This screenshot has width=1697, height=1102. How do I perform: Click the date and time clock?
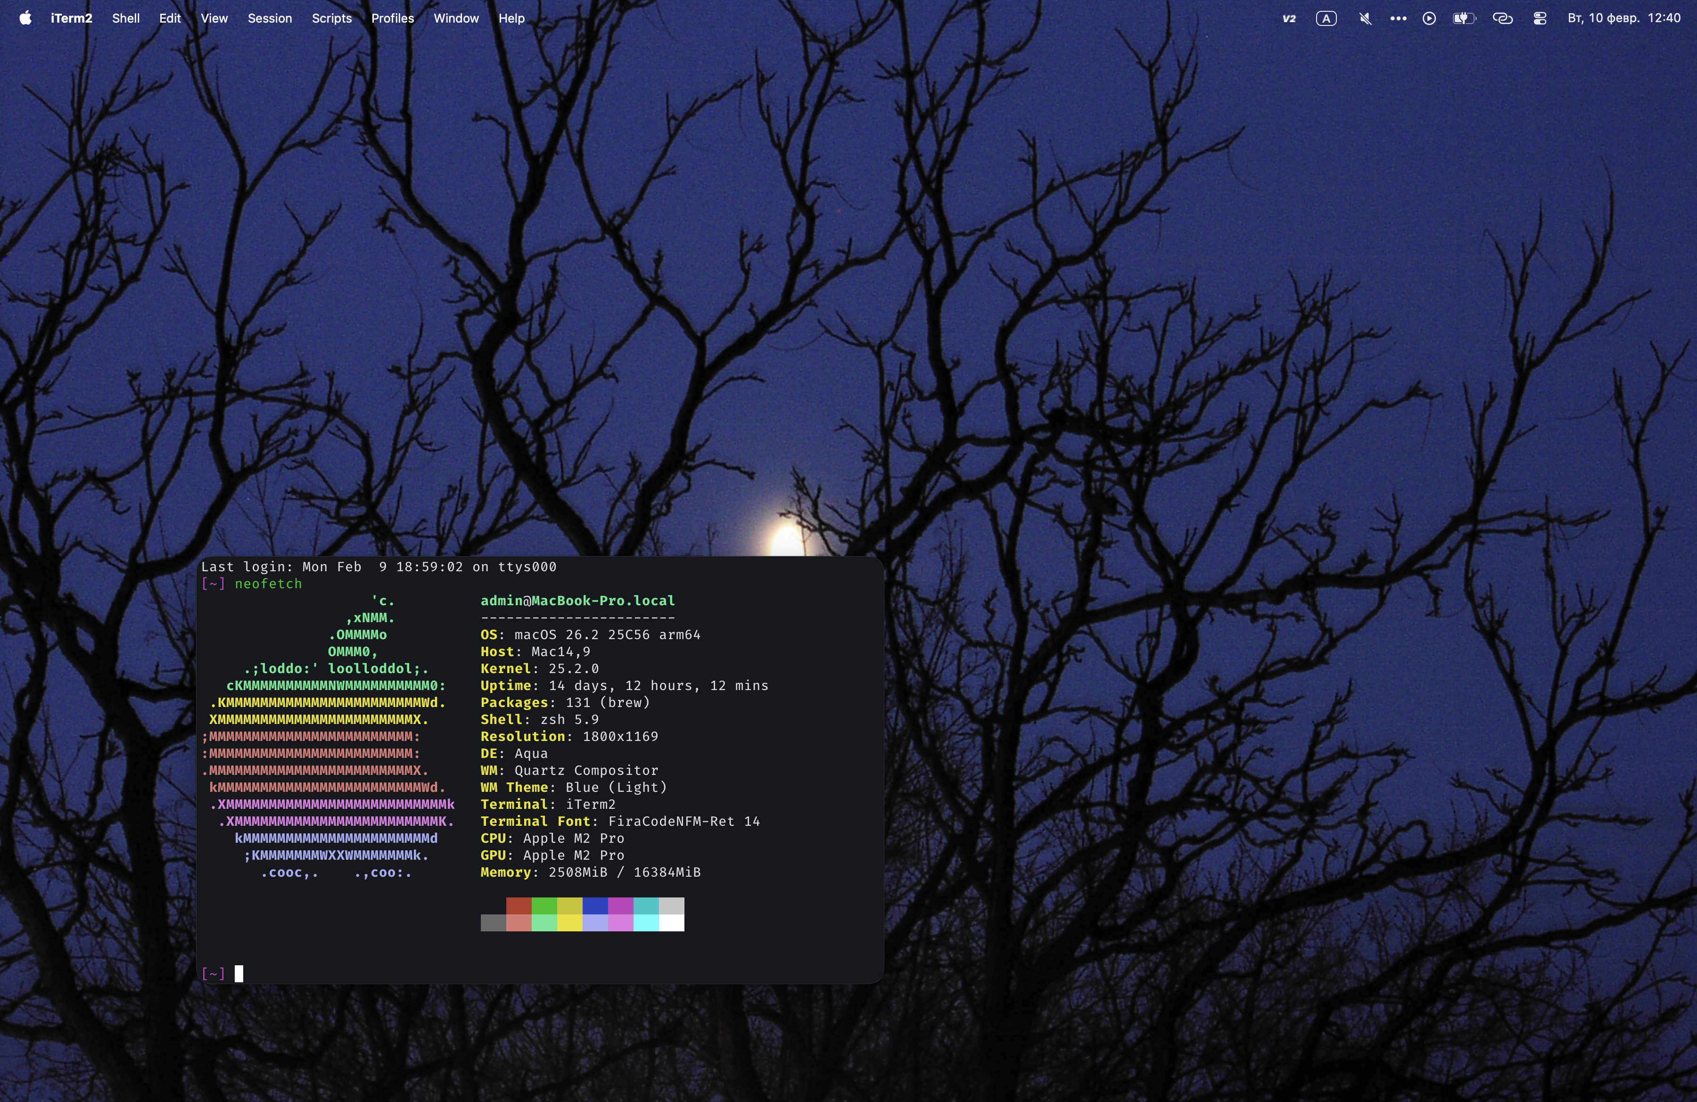[x=1623, y=18]
